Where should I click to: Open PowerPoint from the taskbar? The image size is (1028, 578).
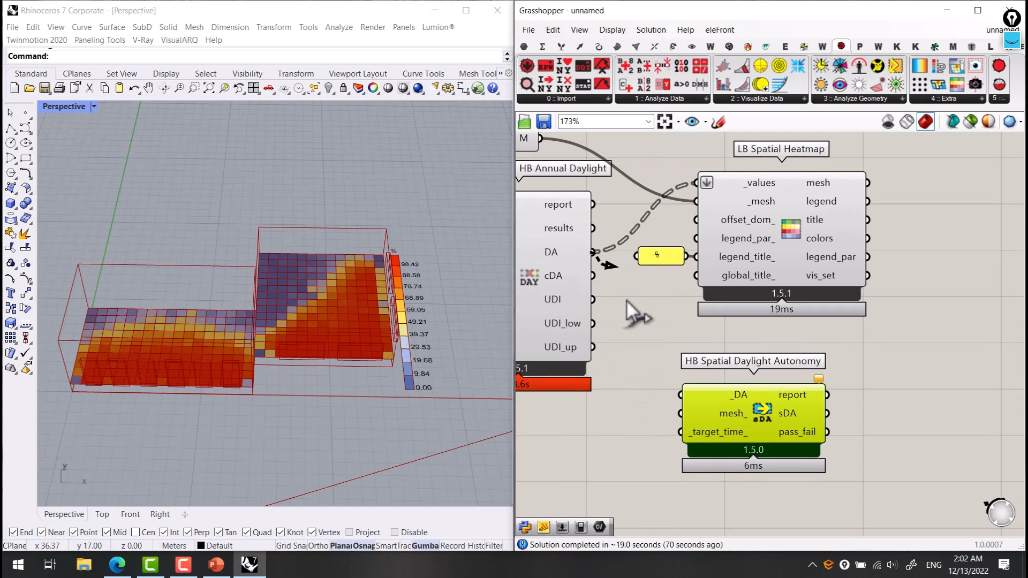(x=216, y=564)
